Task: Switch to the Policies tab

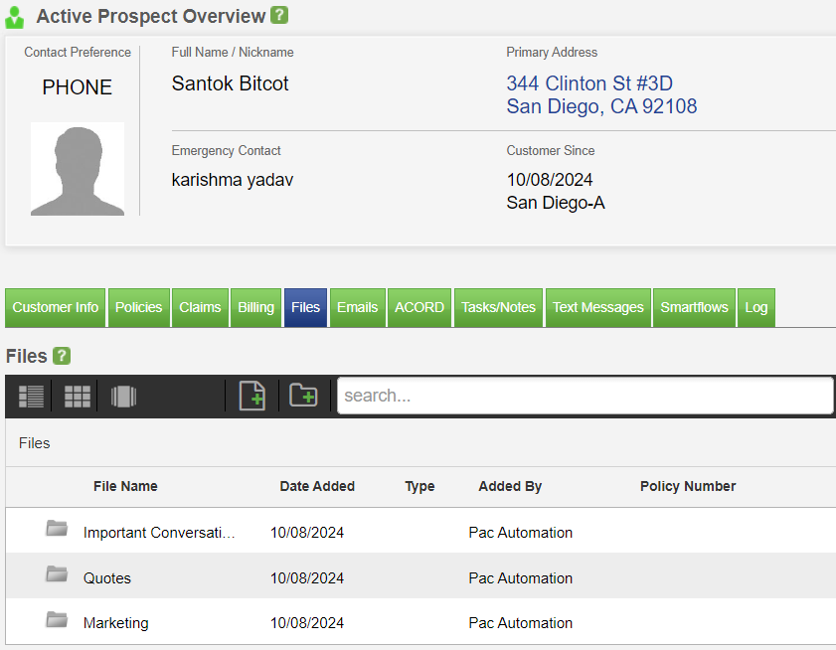Action: (x=138, y=307)
